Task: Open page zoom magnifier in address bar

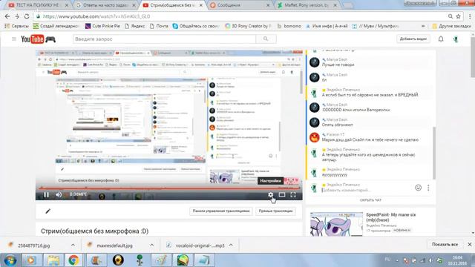Action: point(451,16)
